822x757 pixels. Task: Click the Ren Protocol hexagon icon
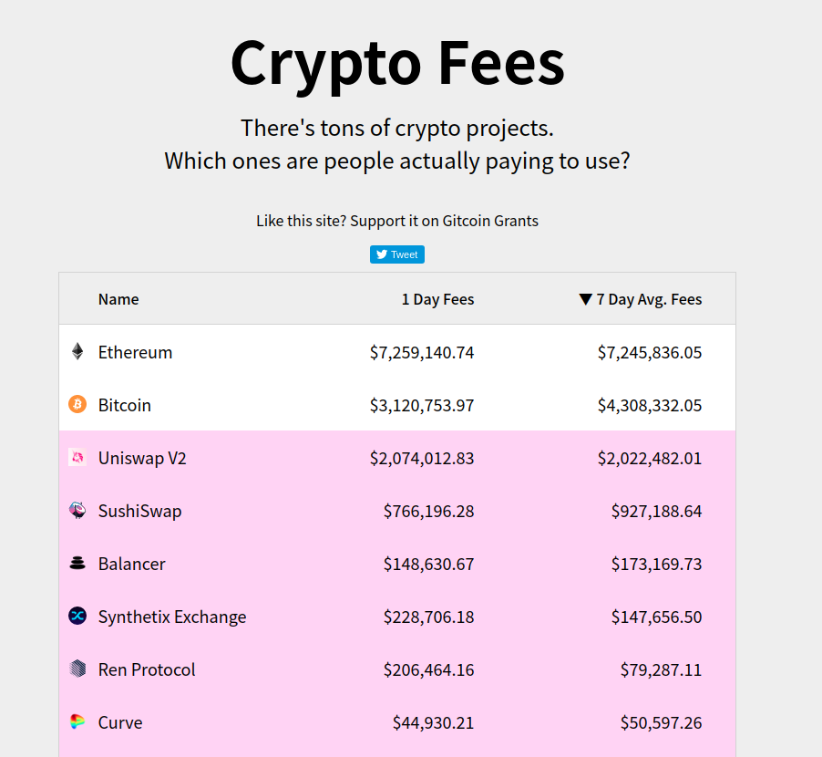pyautogui.click(x=78, y=669)
